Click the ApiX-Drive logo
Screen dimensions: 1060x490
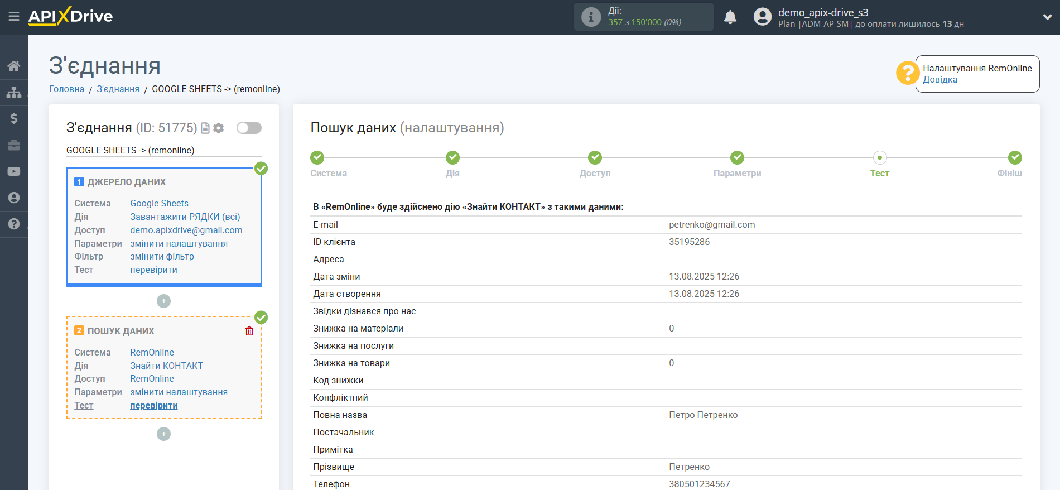tap(70, 16)
